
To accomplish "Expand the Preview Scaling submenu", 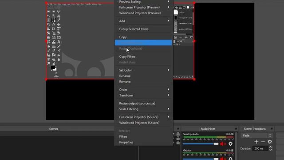I will point(144,2).
